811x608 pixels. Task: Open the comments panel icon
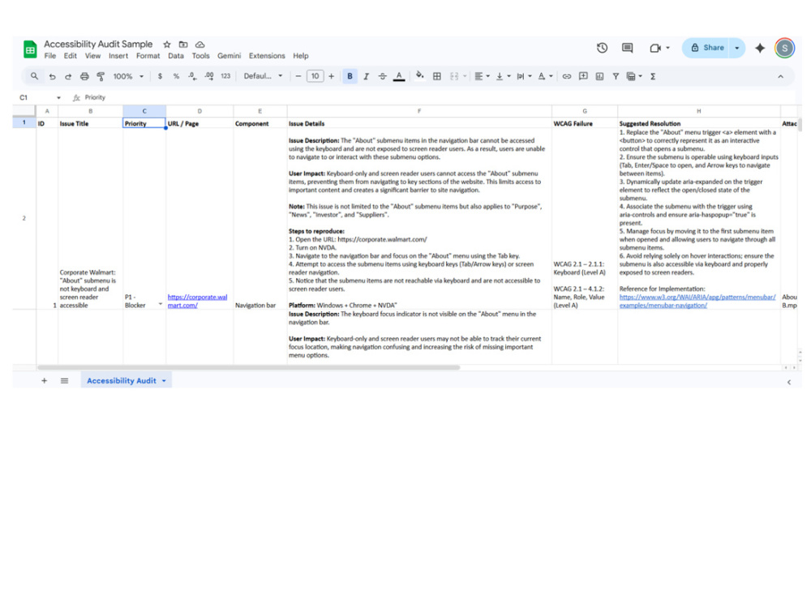(628, 48)
